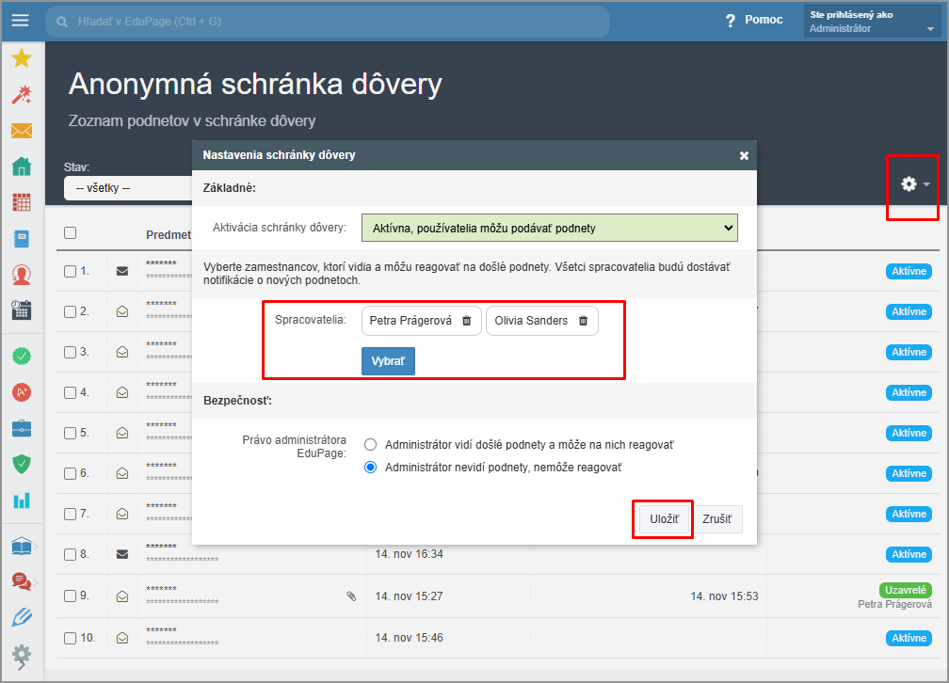Image resolution: width=949 pixels, height=683 pixels.
Task: Click the help question mark icon
Action: [731, 21]
